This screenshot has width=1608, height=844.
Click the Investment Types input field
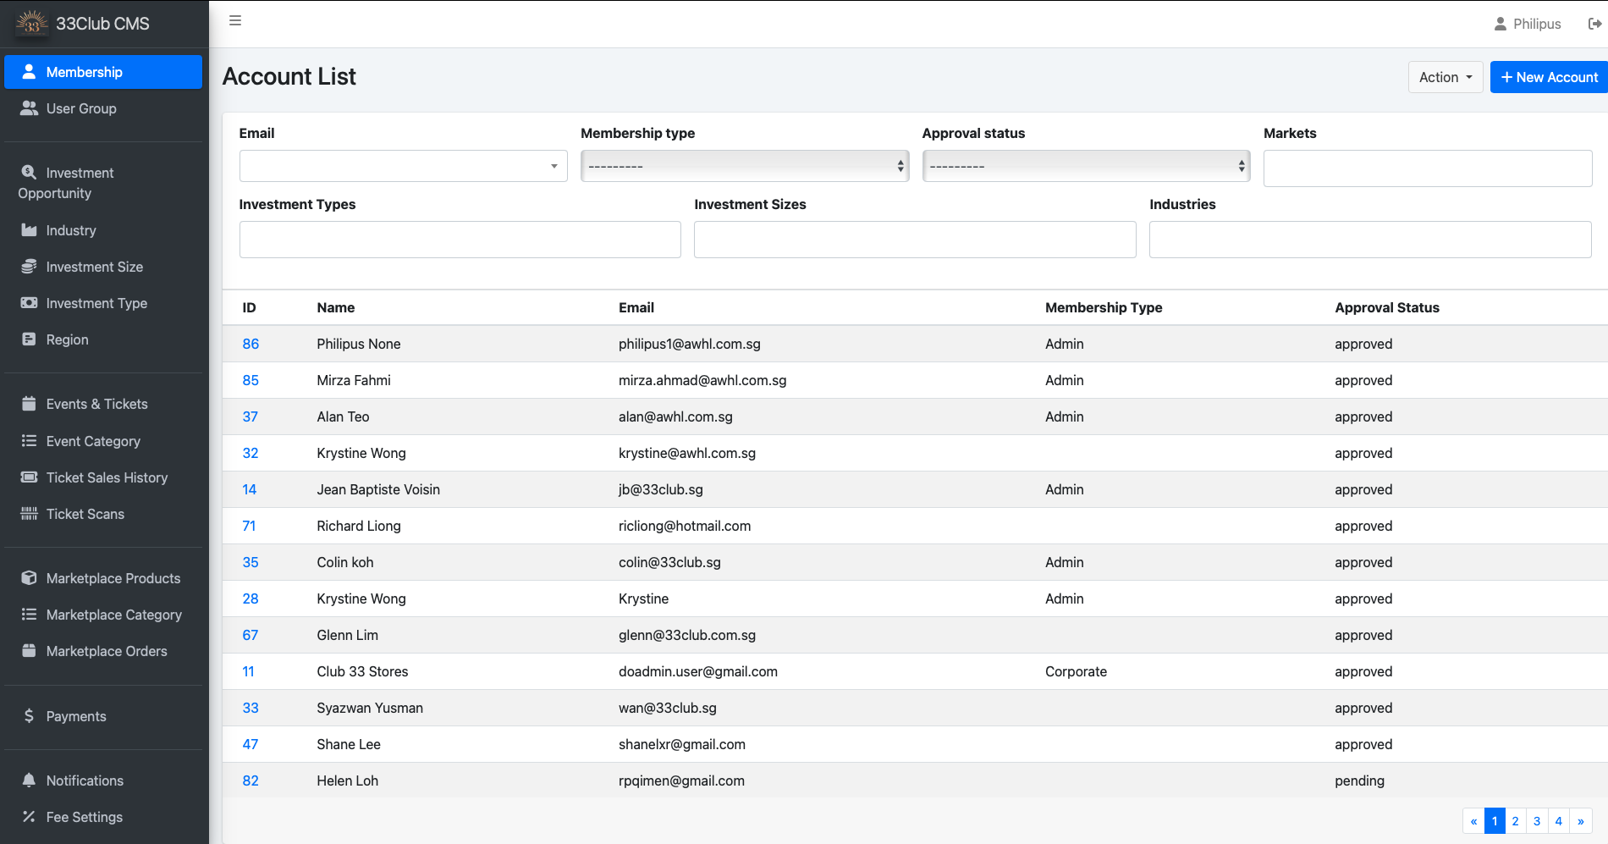[460, 240]
